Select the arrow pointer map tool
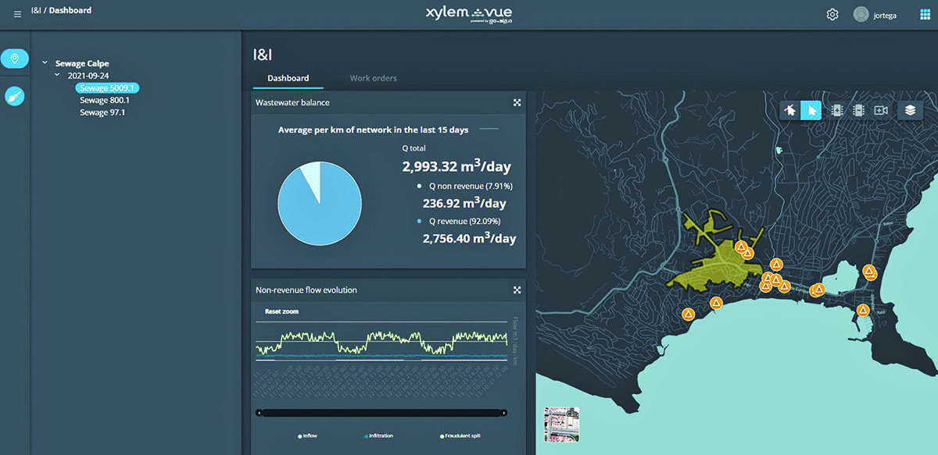This screenshot has height=455, width=938. [x=812, y=111]
